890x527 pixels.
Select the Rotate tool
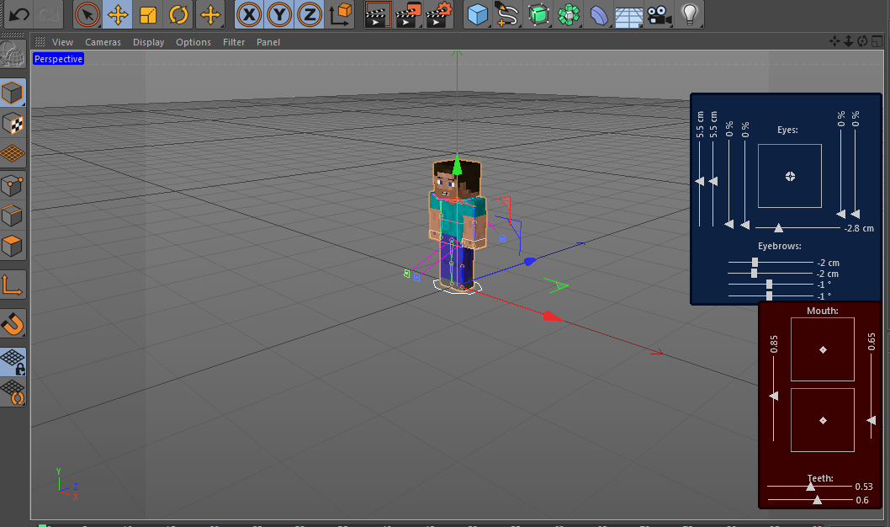(x=178, y=14)
